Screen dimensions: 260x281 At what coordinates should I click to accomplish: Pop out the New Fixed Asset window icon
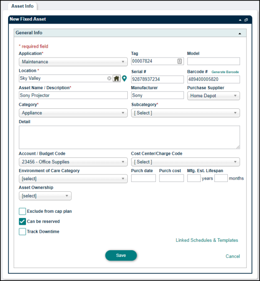(246, 20)
